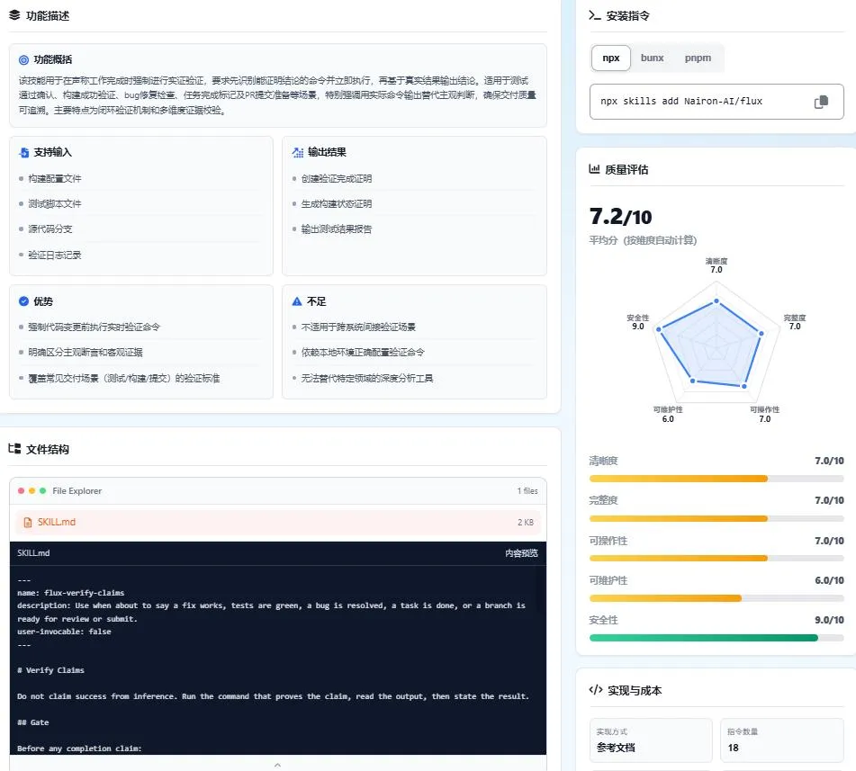856x771 pixels.
Task: Click the bar chart icon beside 质量评估
Action: point(594,169)
